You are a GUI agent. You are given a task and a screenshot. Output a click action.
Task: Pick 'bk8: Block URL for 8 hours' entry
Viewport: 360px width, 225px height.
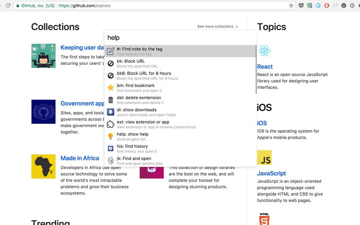pyautogui.click(x=180, y=76)
